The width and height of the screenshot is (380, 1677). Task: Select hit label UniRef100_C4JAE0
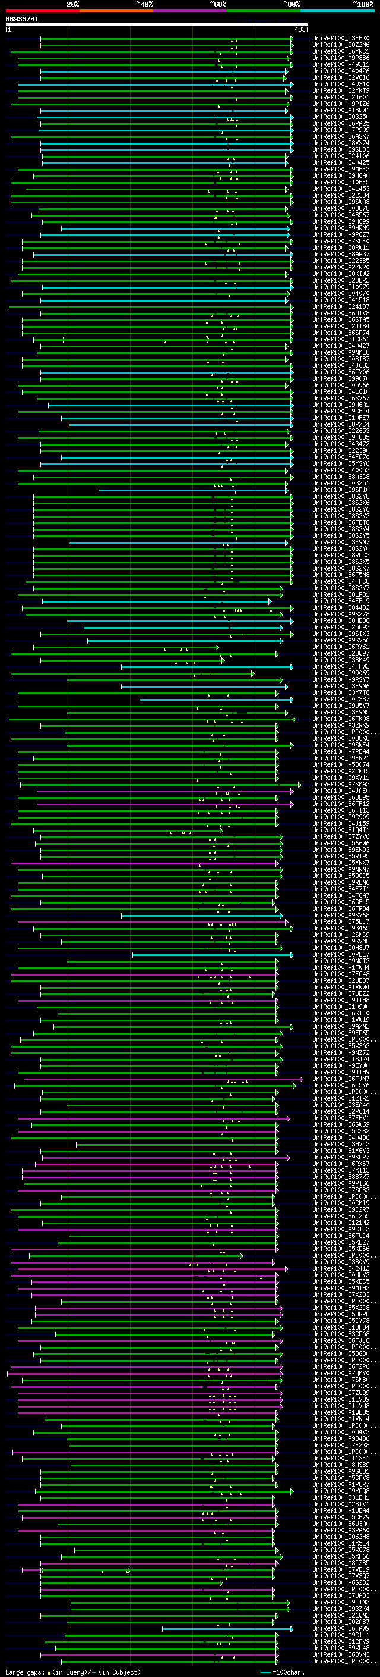tap(341, 791)
